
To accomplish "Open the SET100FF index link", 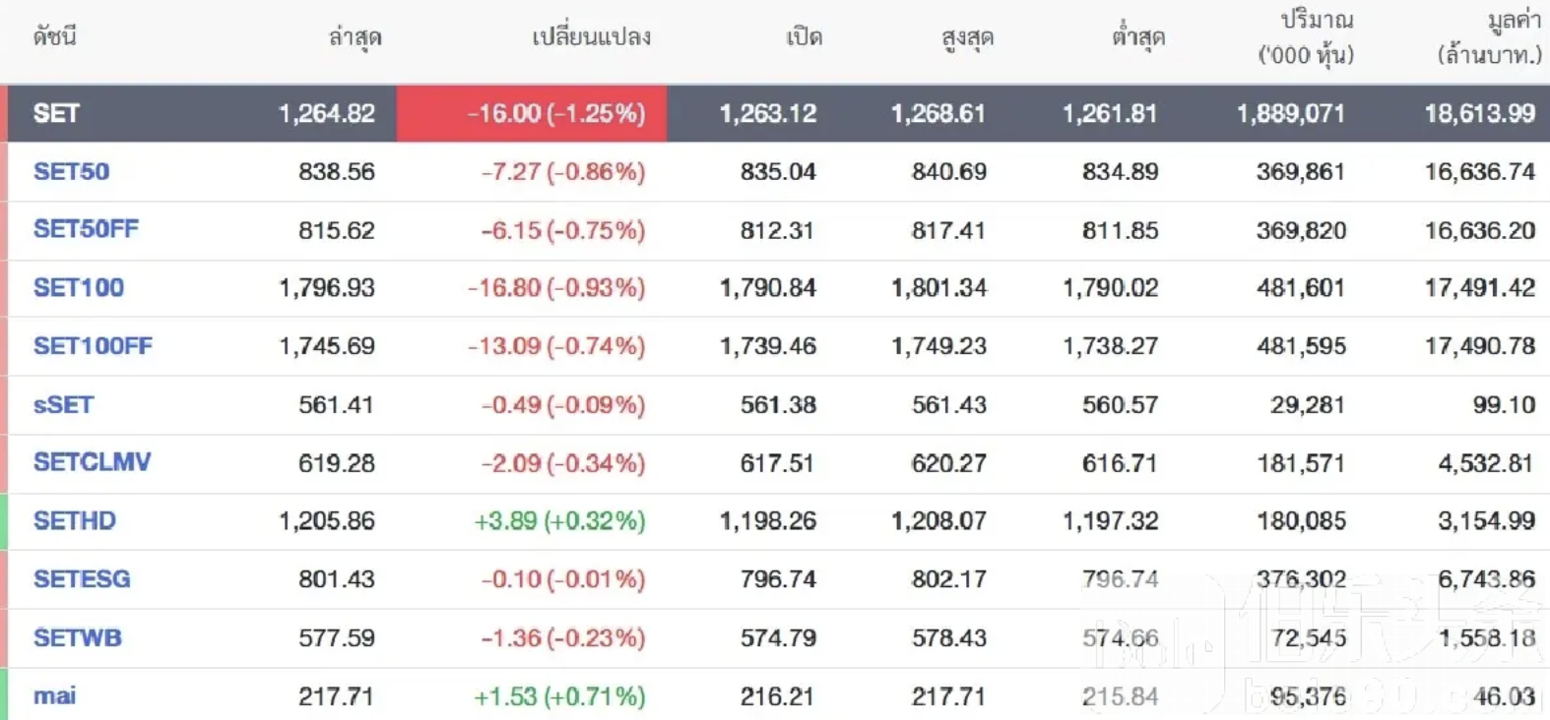I will pos(93,345).
